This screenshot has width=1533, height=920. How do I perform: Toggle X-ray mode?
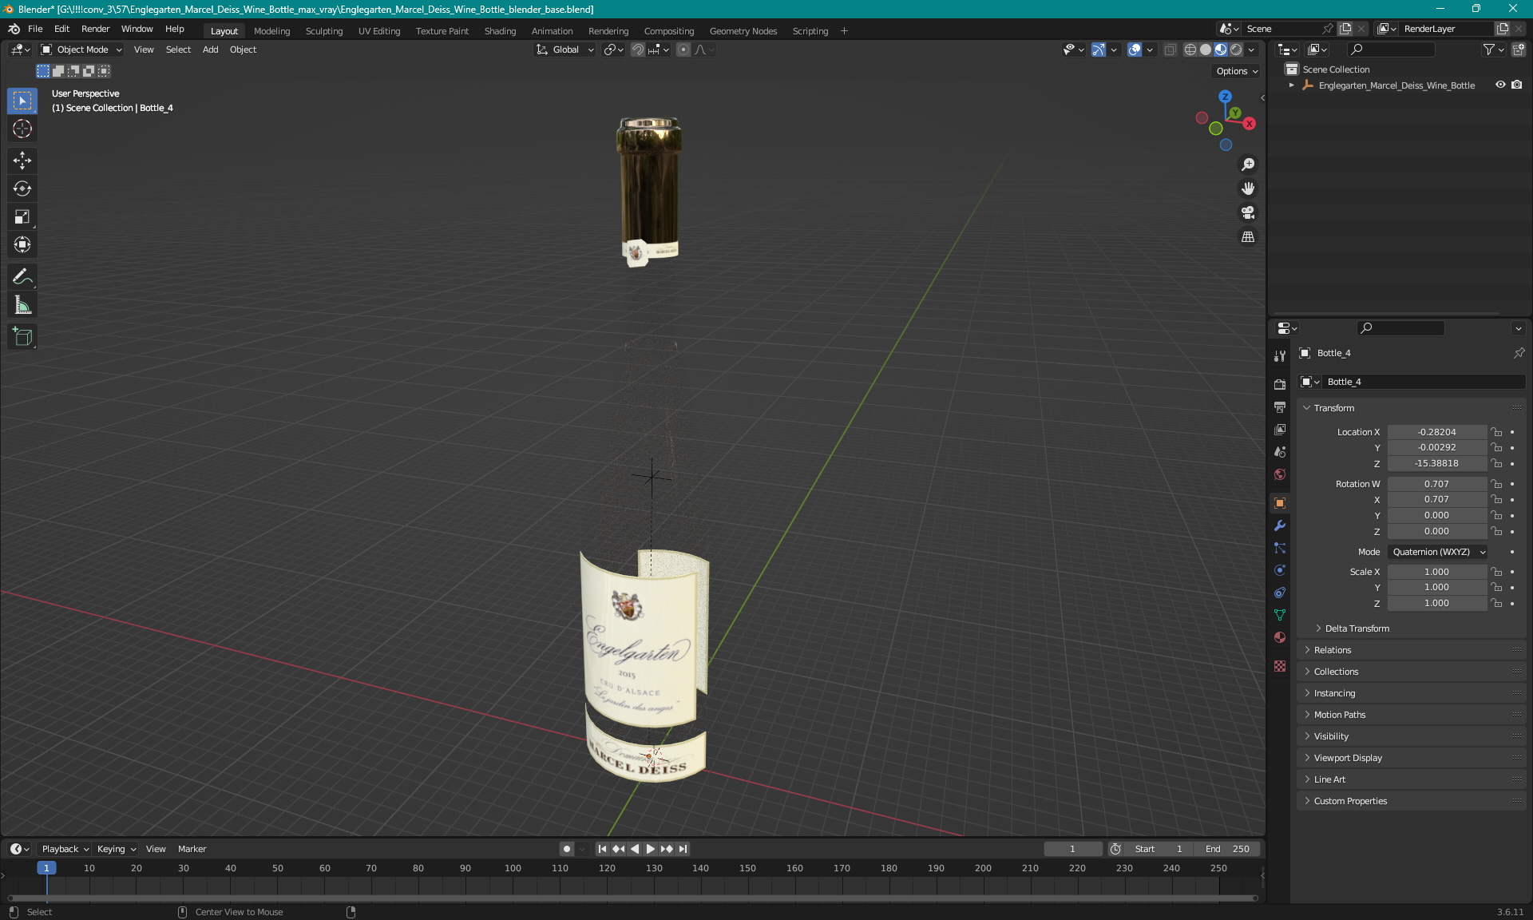(1171, 50)
